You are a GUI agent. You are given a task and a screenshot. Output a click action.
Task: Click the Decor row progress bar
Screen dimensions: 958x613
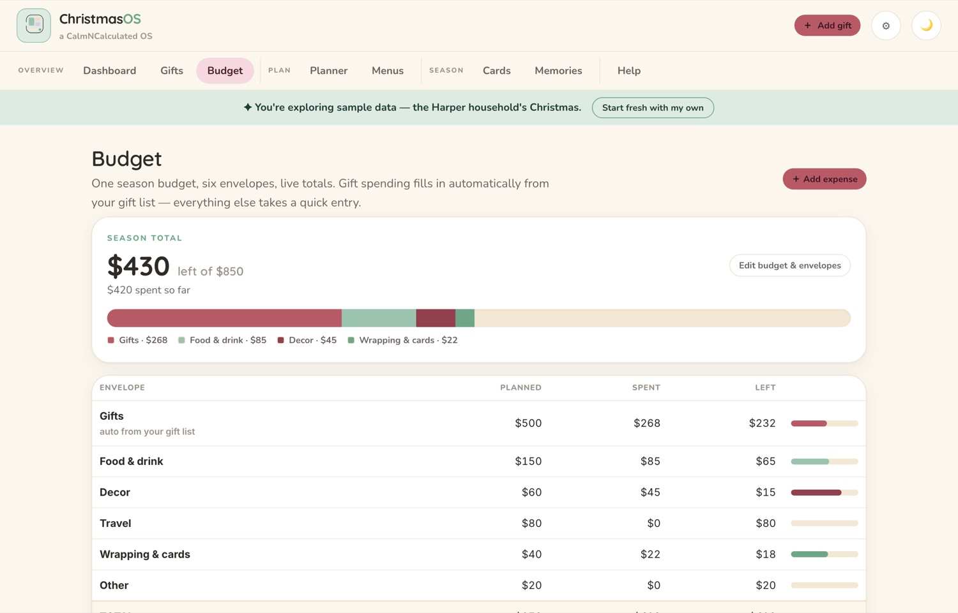coord(825,492)
